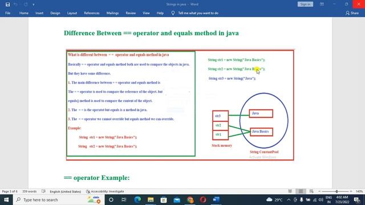
Task: Open weather widget showing 29°C
Action: pos(275,200)
